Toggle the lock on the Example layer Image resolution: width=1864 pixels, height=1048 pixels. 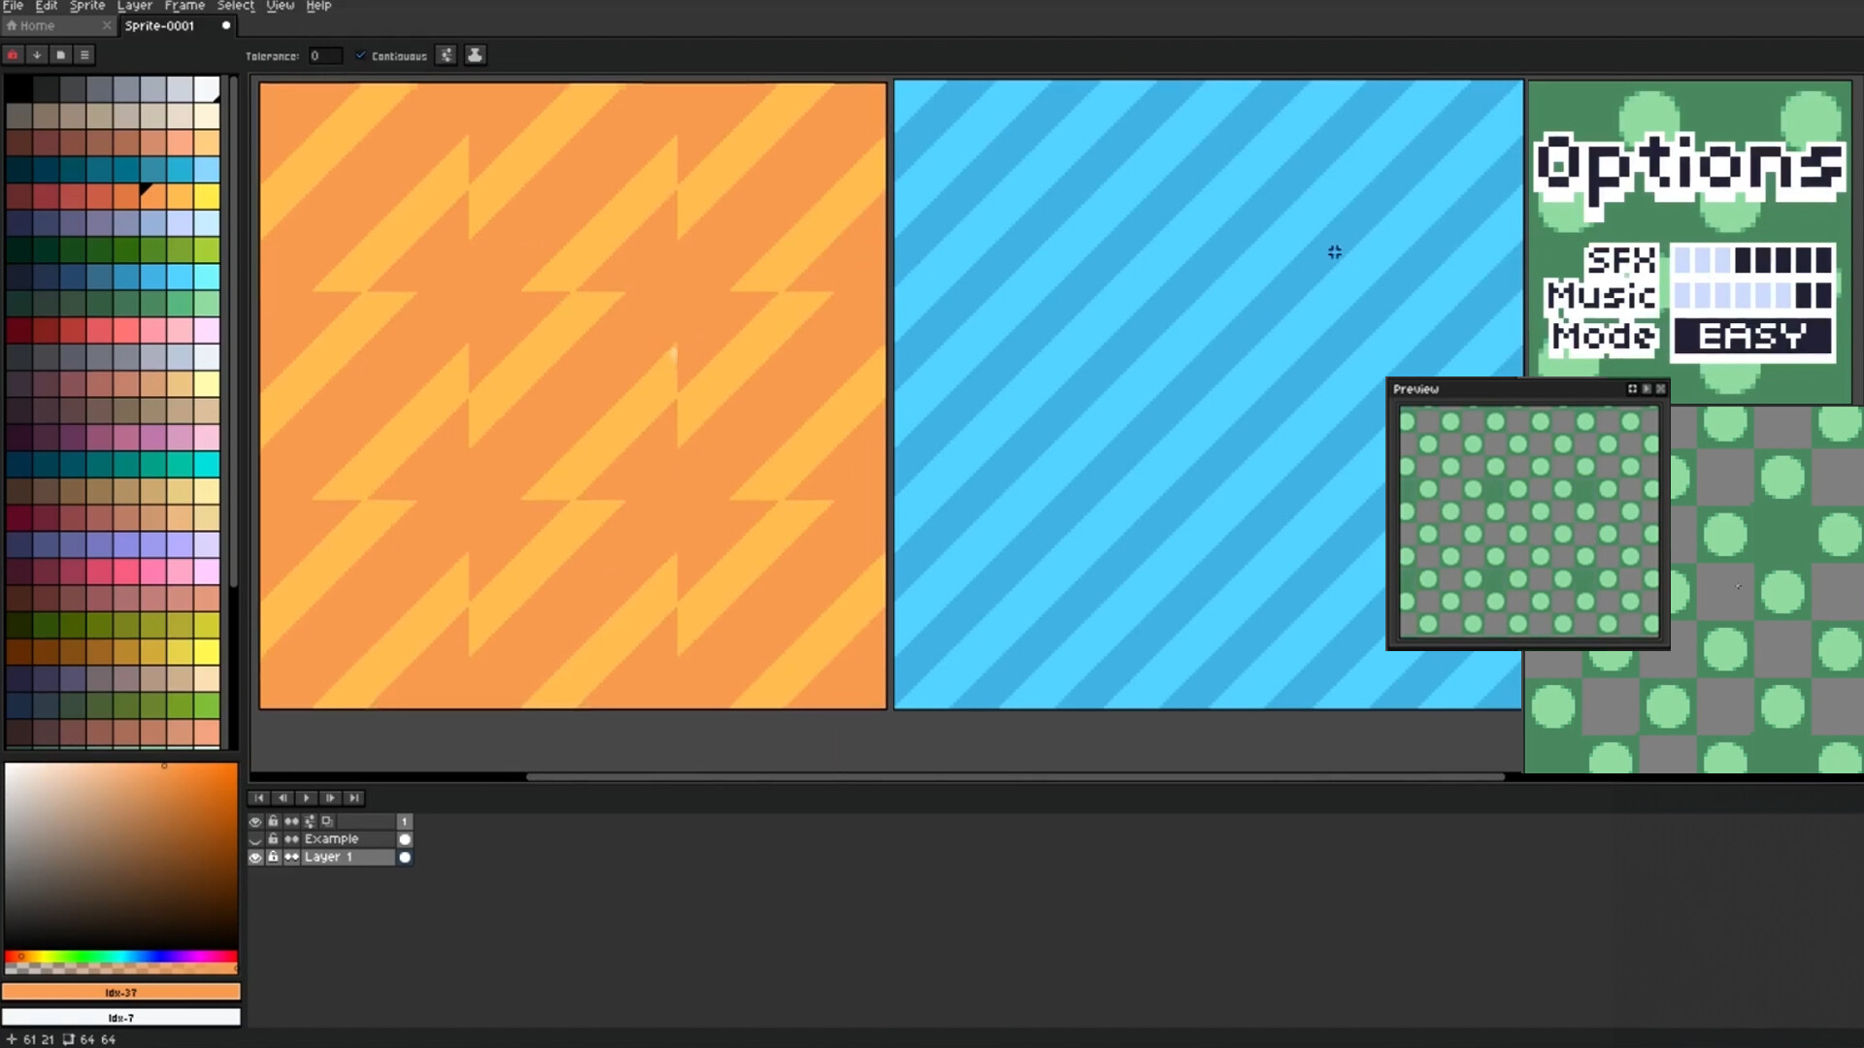tap(273, 838)
